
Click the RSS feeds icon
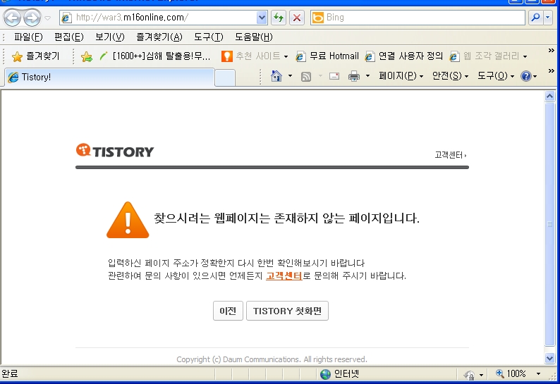coord(306,76)
